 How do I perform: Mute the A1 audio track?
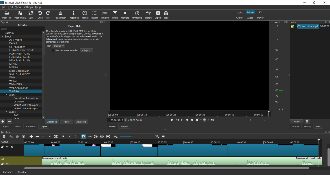[7, 164]
